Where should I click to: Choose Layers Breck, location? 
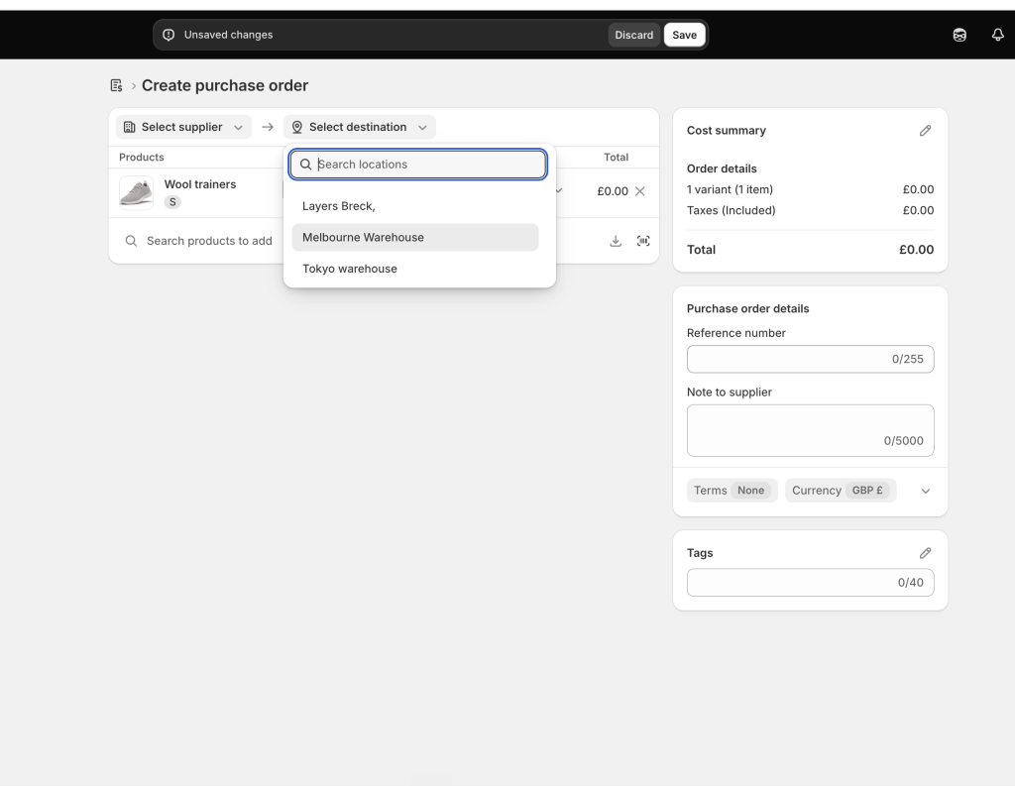(415, 206)
